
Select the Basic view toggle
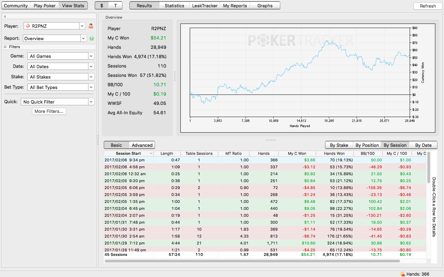point(117,145)
